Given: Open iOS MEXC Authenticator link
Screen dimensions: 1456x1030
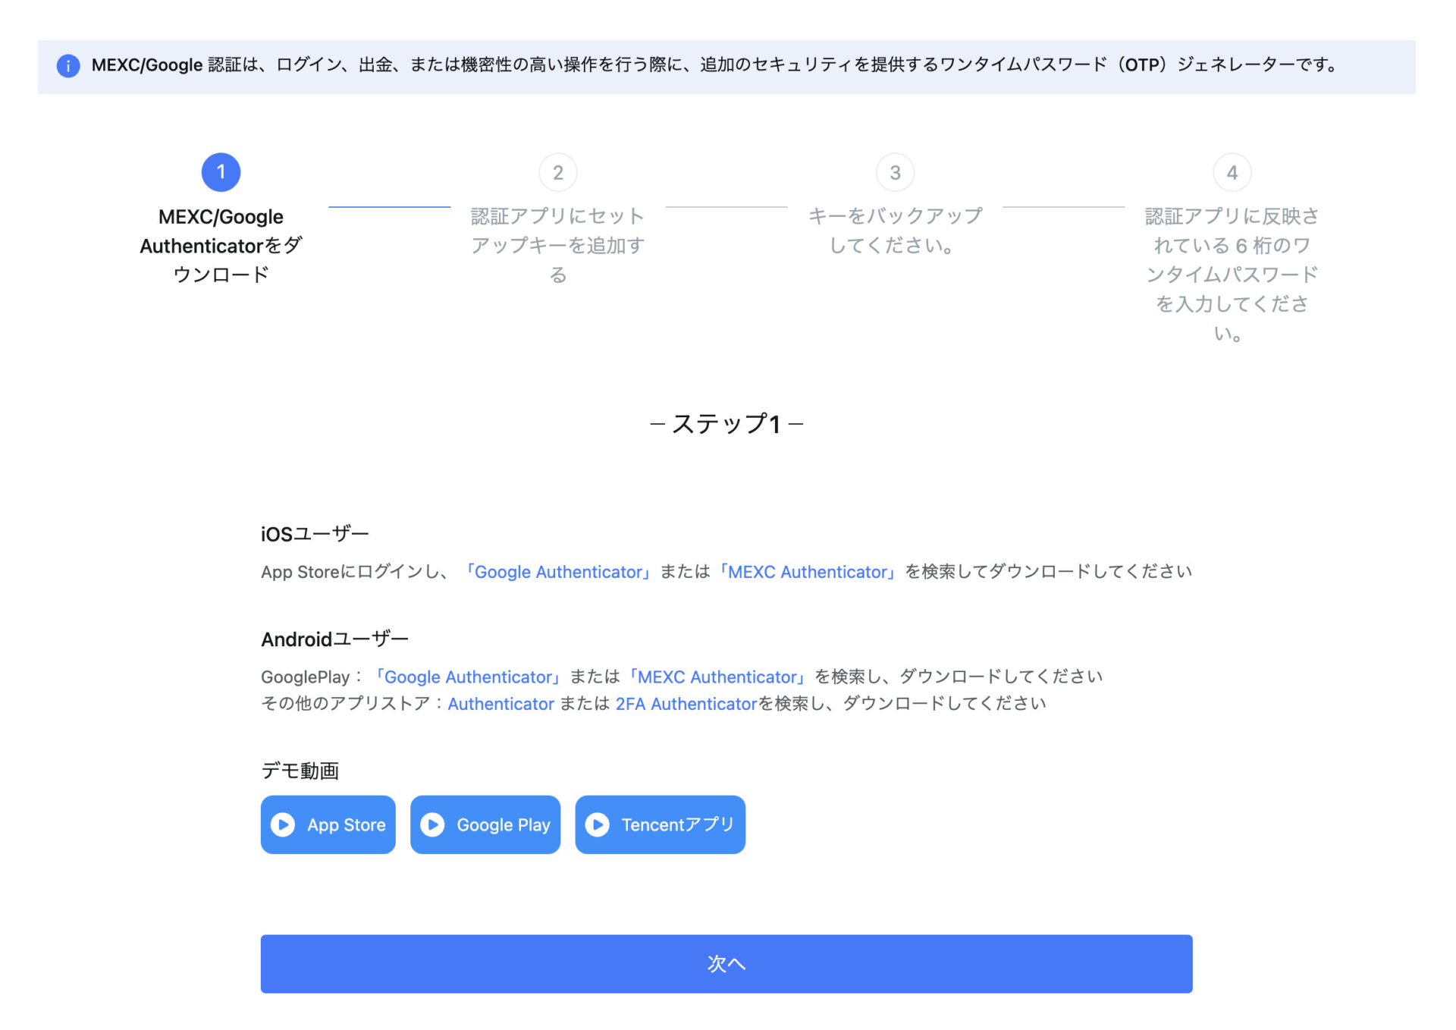Looking at the screenshot, I should pos(808,572).
